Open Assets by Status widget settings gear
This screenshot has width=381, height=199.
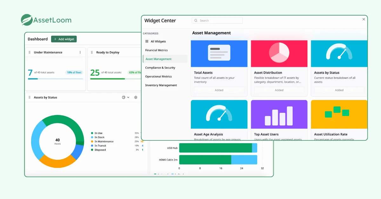tap(136, 97)
